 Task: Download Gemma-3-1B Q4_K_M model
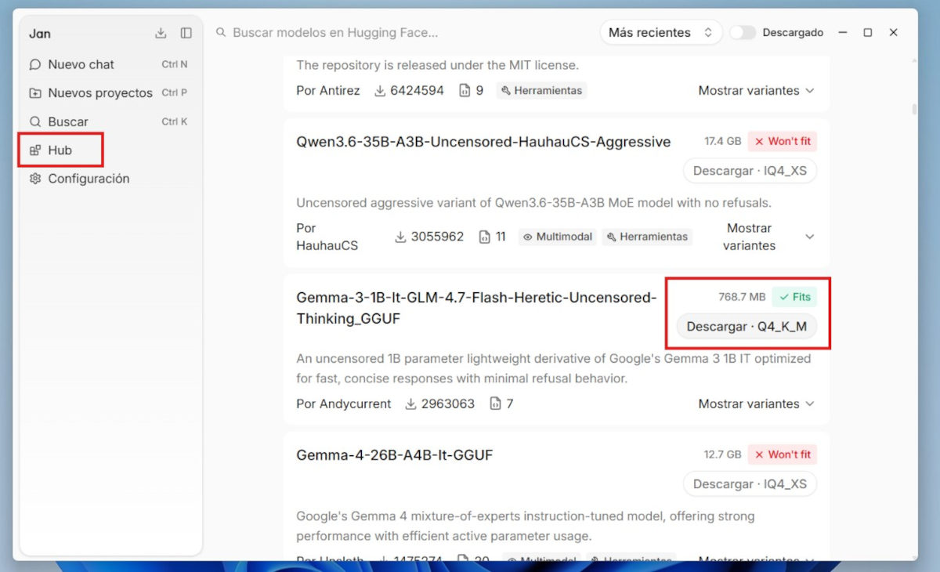click(747, 327)
